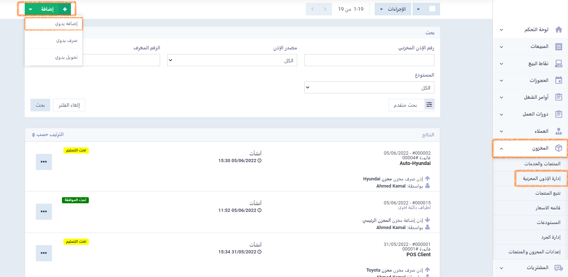This screenshot has height=277, width=568.
Task: Select إضافة يدوي from the add menu
Action: tap(54, 24)
